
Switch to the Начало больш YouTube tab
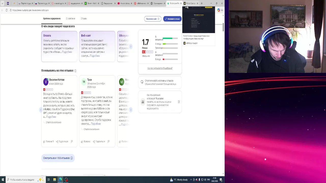pos(125,3)
